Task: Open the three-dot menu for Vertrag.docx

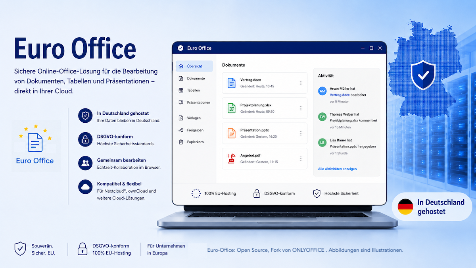Action: tap(301, 83)
